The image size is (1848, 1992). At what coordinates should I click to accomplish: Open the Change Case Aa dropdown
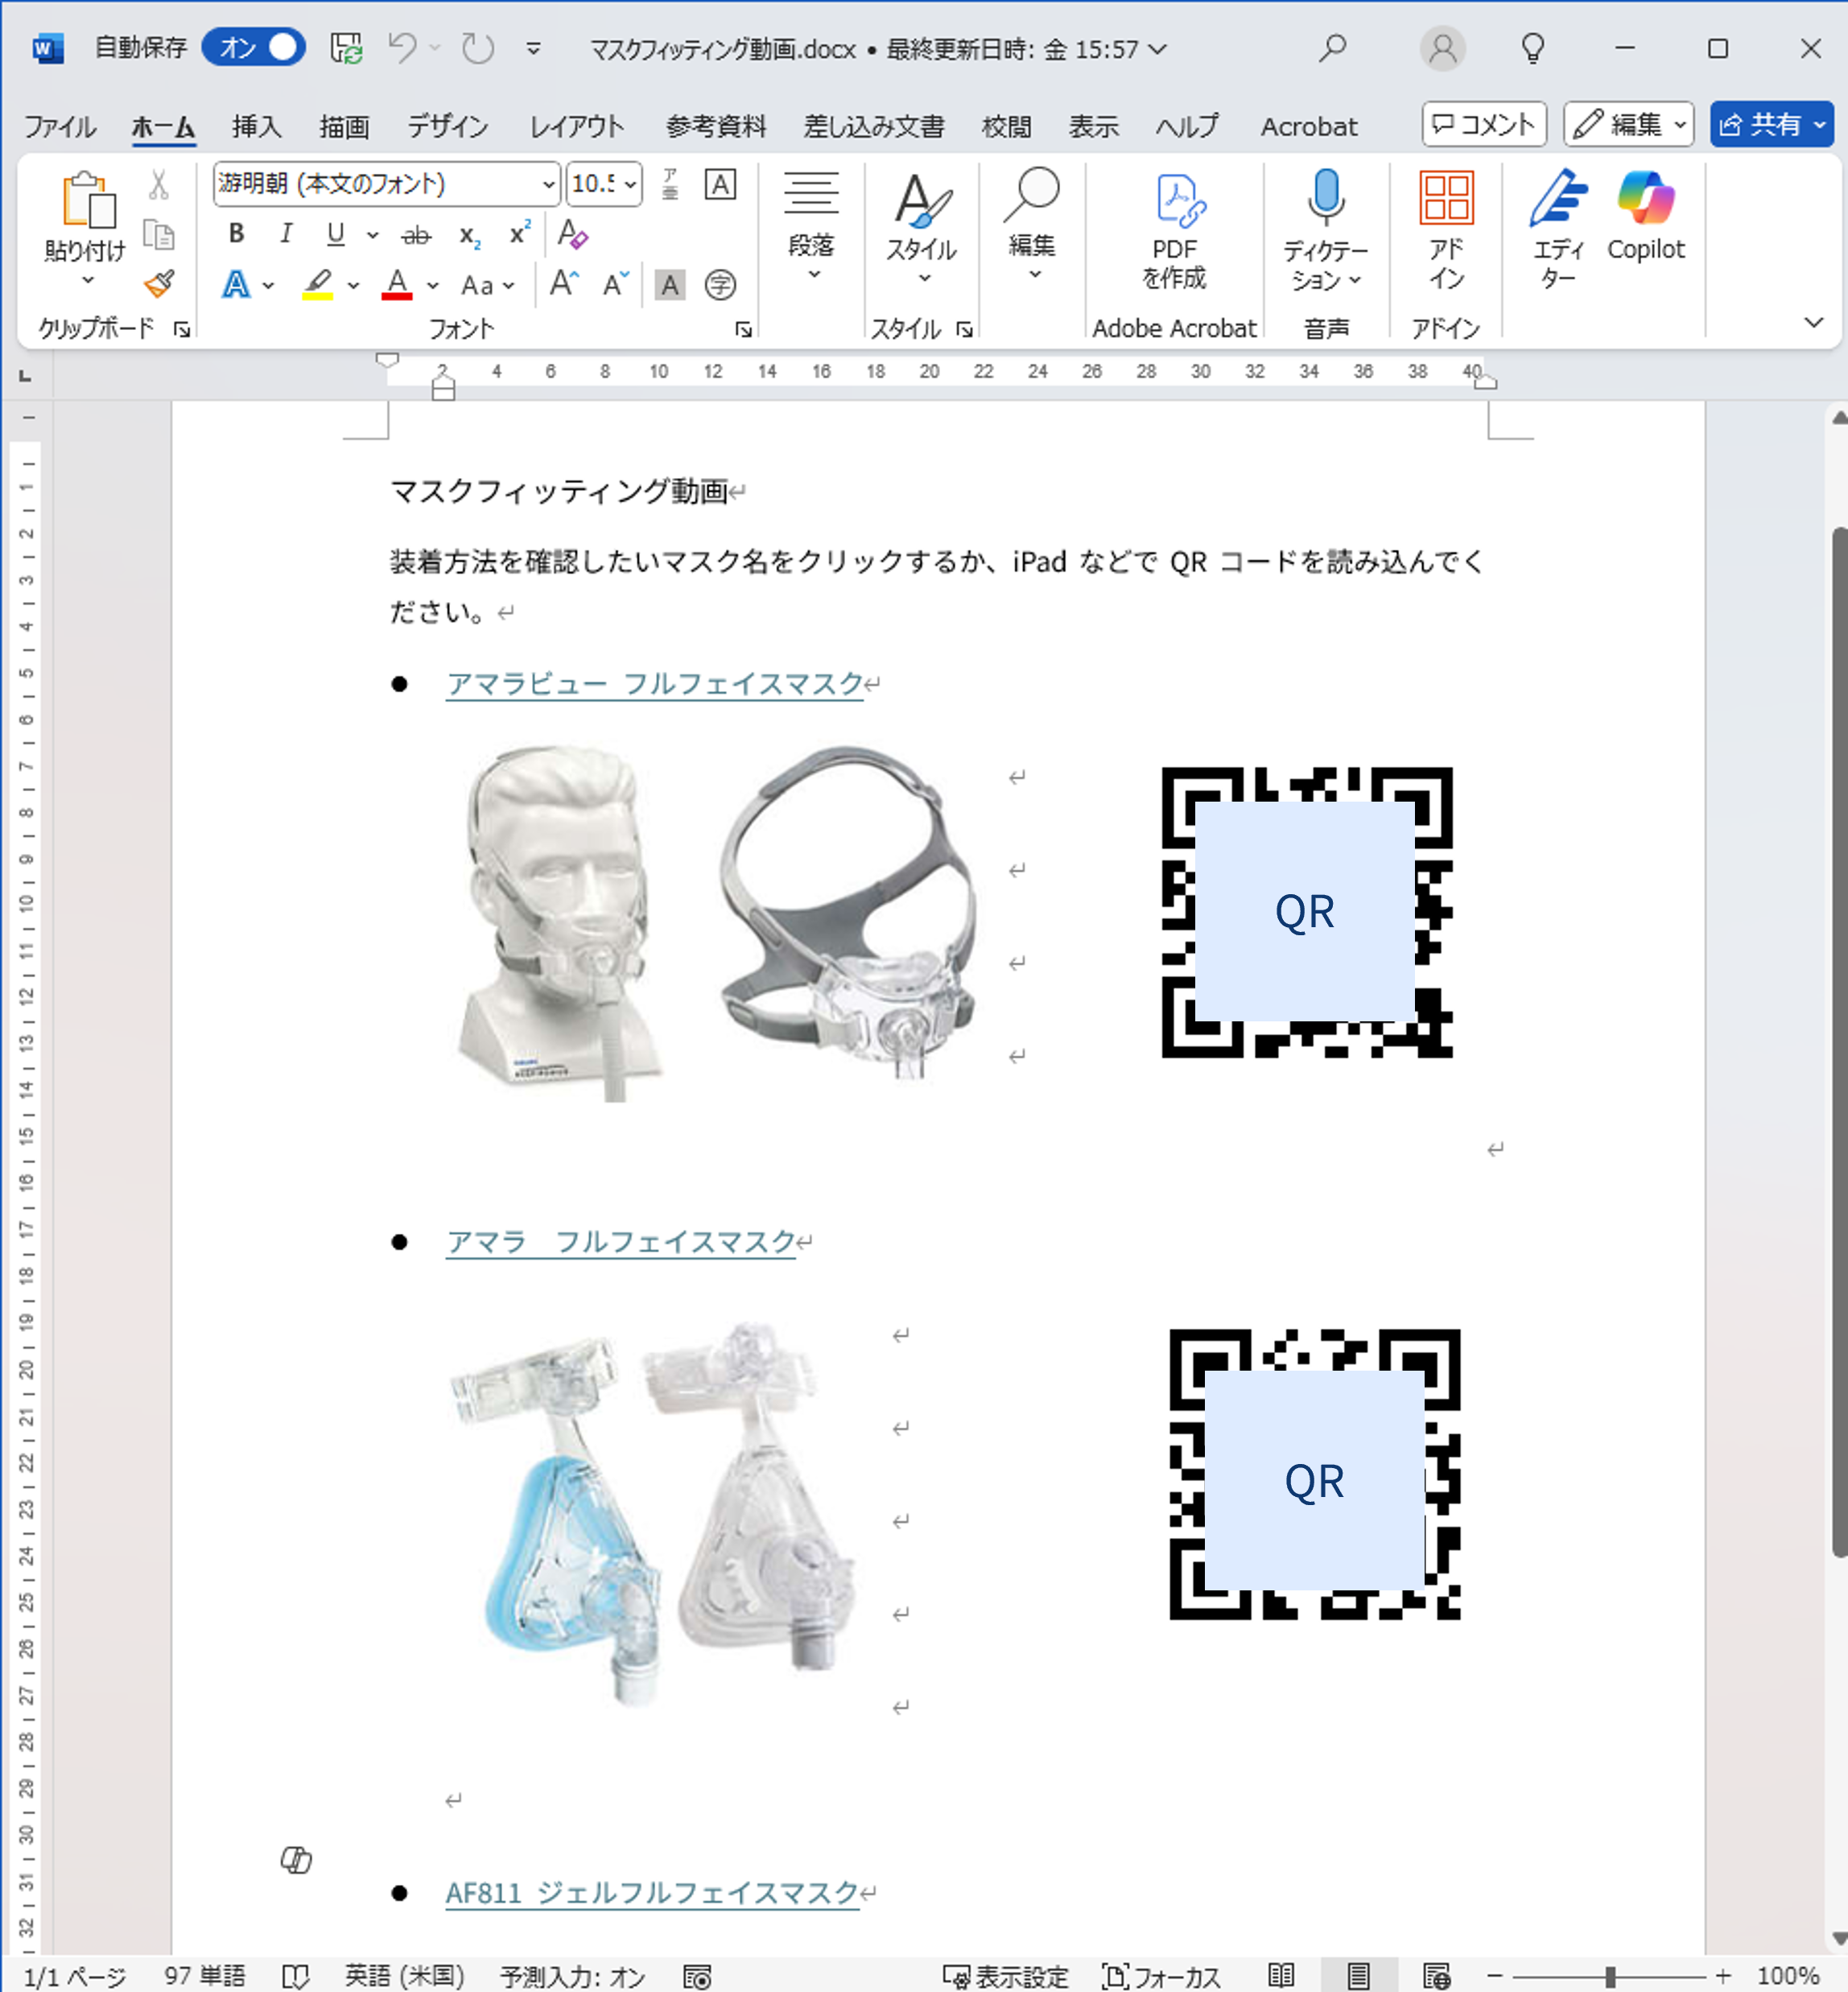pyautogui.click(x=487, y=285)
